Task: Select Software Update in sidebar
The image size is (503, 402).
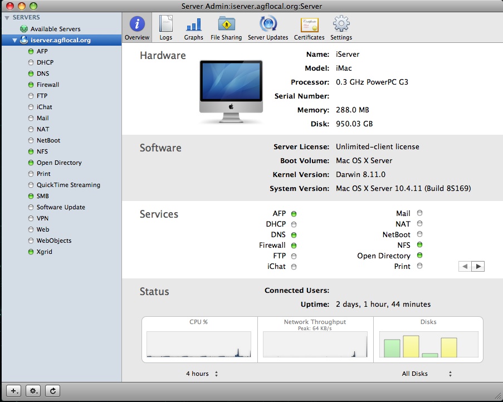Action: pyautogui.click(x=62, y=207)
